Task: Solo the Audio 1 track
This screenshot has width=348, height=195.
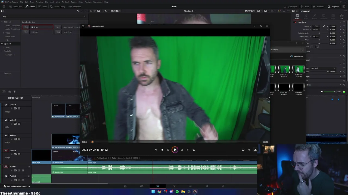Action: pyautogui.click(x=19, y=170)
